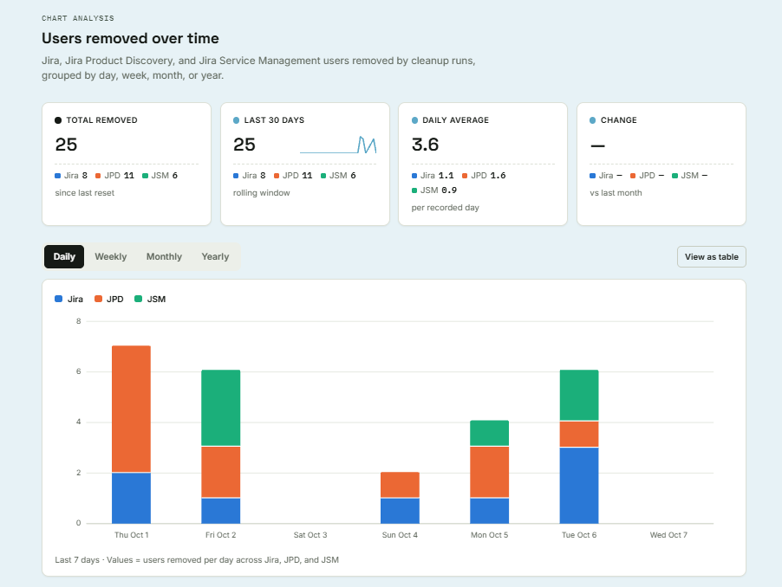Screen dimensions: 782x587
Task: Click the sparkline in the Last 30 Days card
Action: pos(338,145)
